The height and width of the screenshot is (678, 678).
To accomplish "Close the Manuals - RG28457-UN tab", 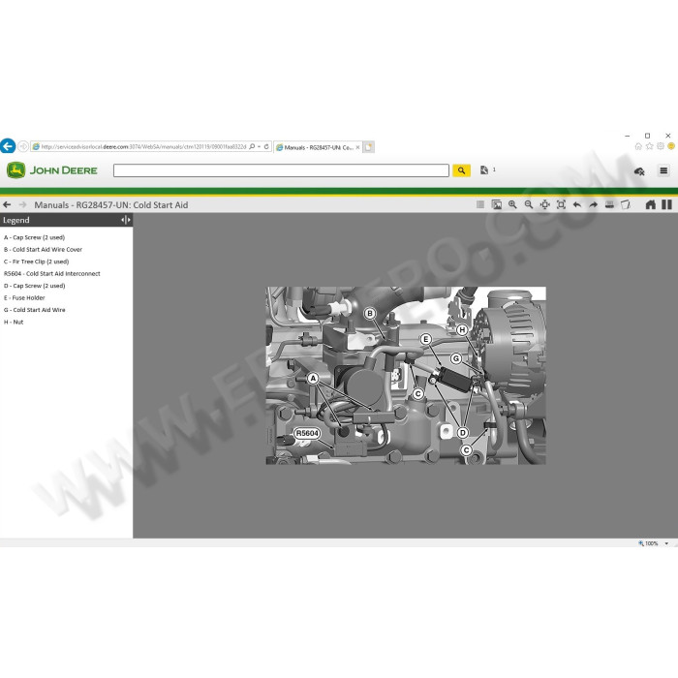I will coord(357,147).
